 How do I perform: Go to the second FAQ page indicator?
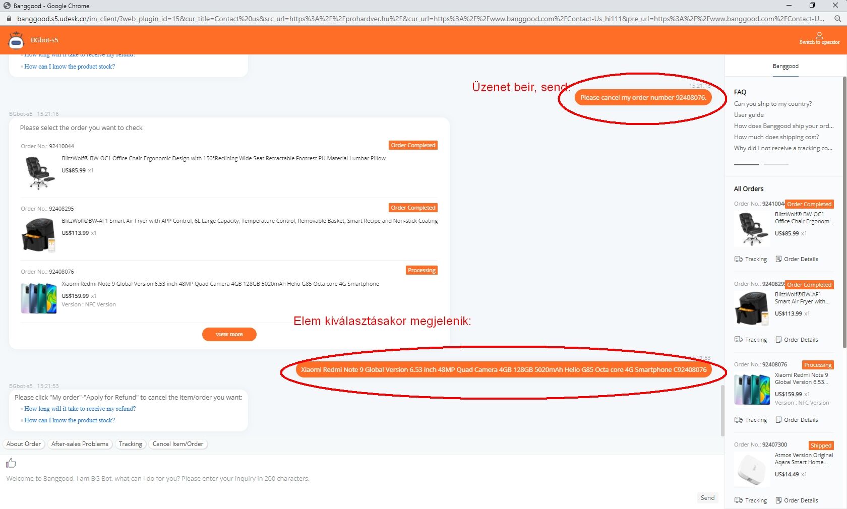pos(776,164)
